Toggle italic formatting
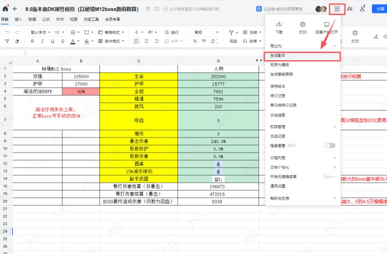The height and width of the screenshot is (254, 387). pos(42,41)
